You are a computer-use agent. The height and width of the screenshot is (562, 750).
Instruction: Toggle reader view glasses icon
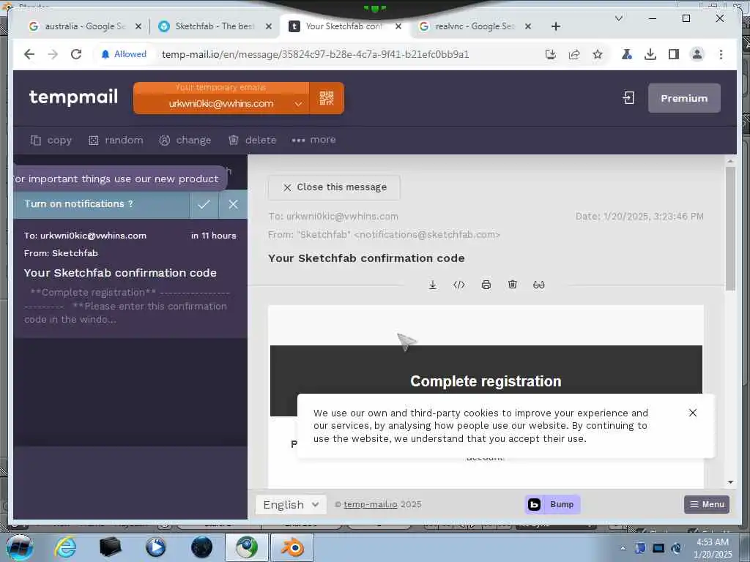click(538, 285)
